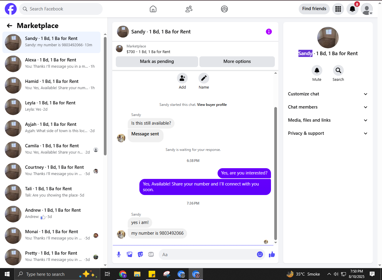Open the Windows Start menu

click(x=7, y=274)
